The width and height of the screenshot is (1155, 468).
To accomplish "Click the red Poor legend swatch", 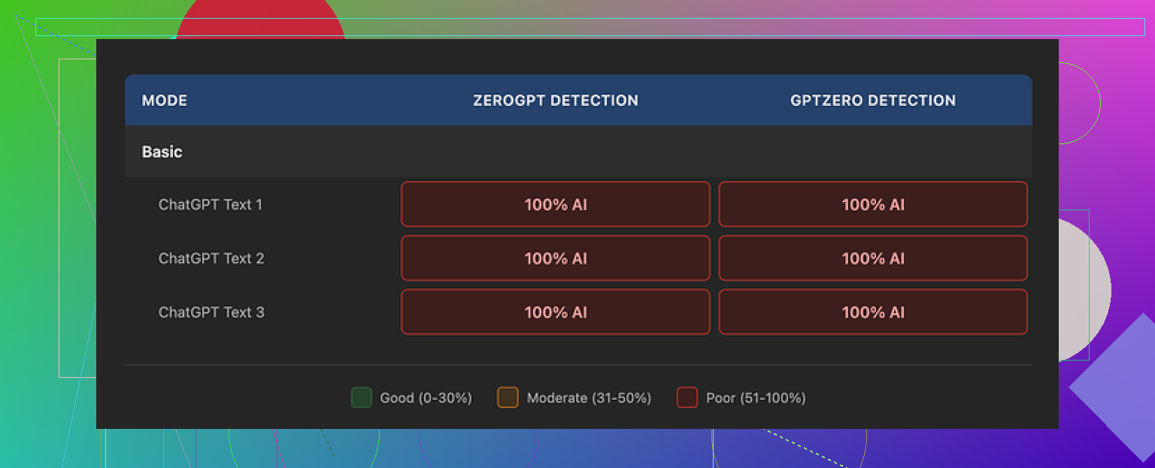I will point(687,397).
